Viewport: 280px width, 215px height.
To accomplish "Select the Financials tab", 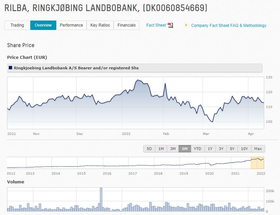I will [126, 25].
